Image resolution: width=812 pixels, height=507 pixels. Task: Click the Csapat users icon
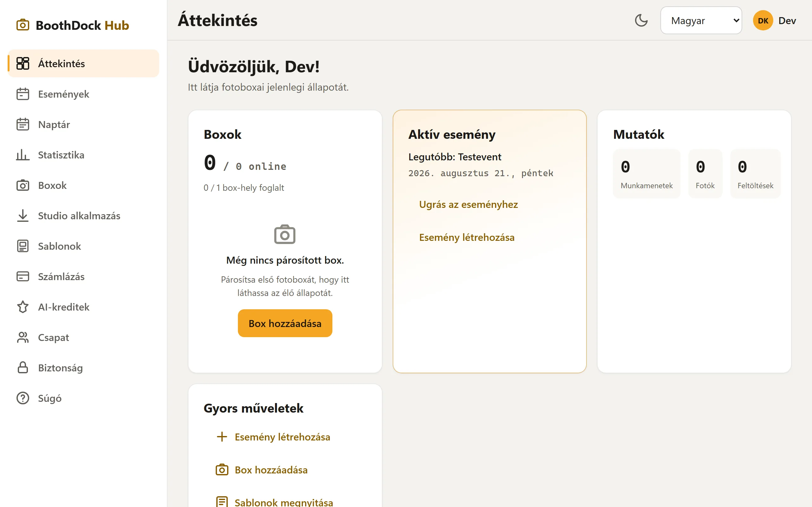23,337
